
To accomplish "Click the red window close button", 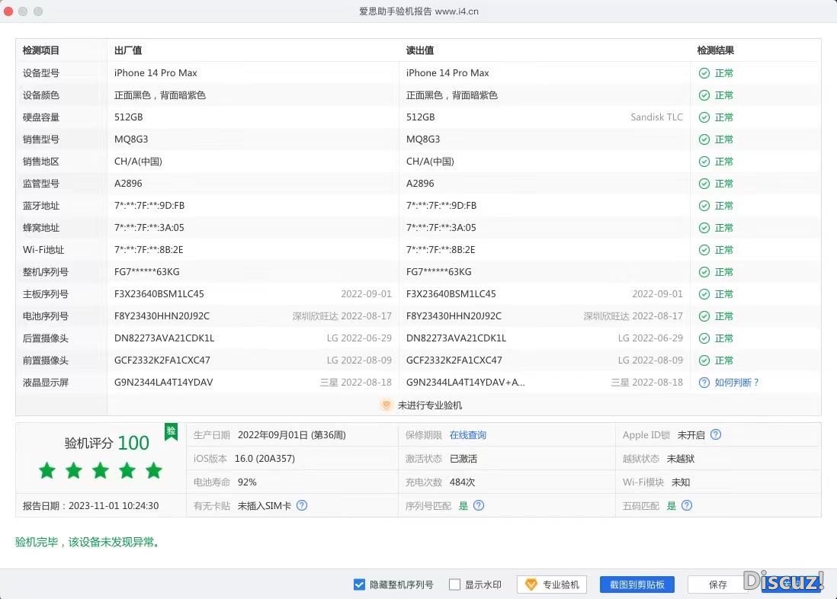I will pyautogui.click(x=8, y=11).
